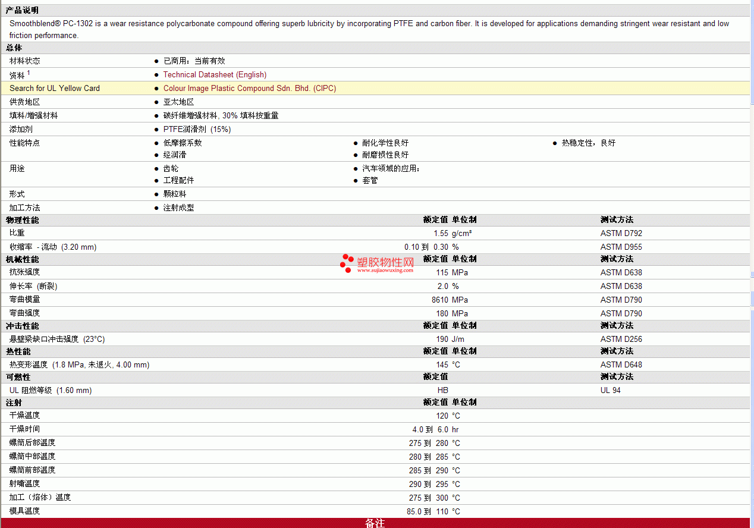Select the value PTFE润滑剂 (15%)
This screenshot has width=754, height=528.
coord(197,129)
